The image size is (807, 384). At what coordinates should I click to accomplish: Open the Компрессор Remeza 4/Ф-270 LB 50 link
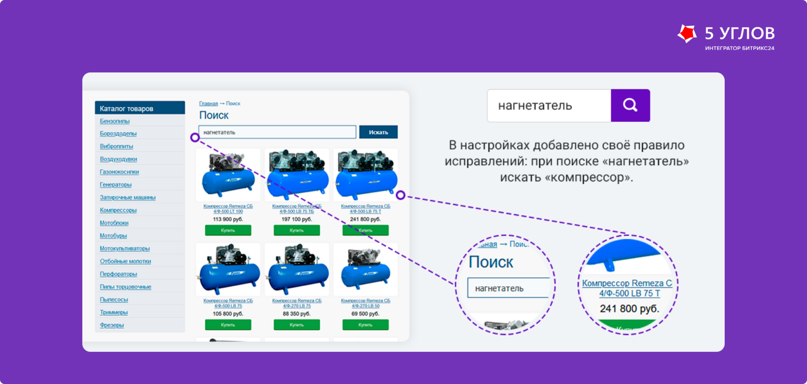point(366,303)
